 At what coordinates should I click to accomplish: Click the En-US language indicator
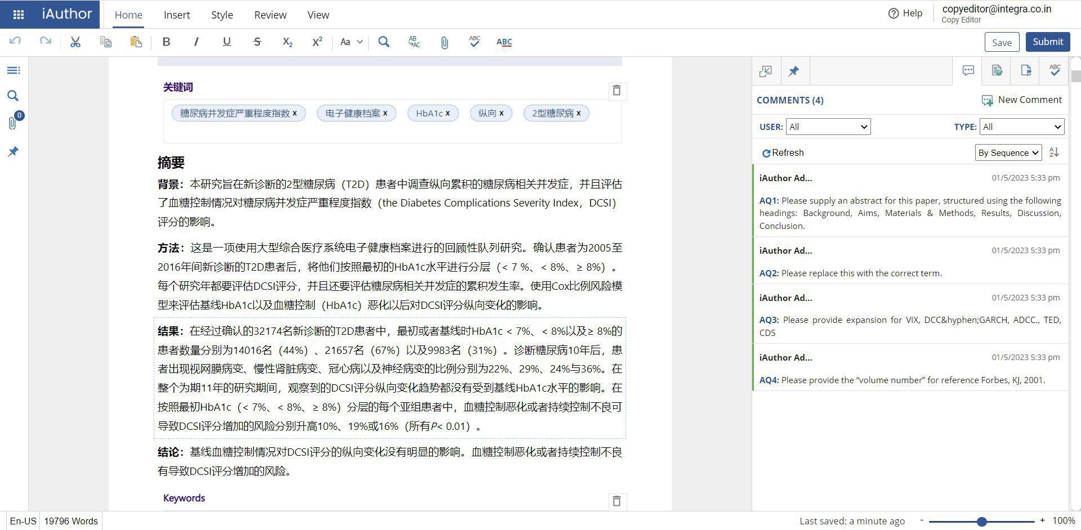coord(23,521)
